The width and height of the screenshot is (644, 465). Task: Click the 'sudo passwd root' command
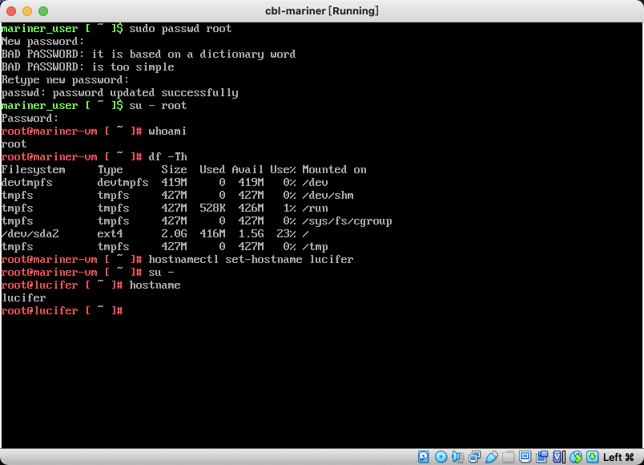coord(180,28)
